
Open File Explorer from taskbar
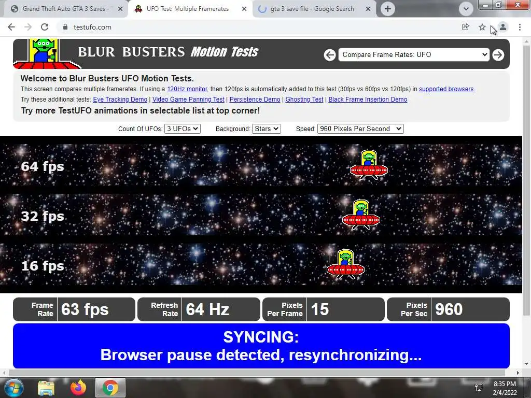point(46,388)
